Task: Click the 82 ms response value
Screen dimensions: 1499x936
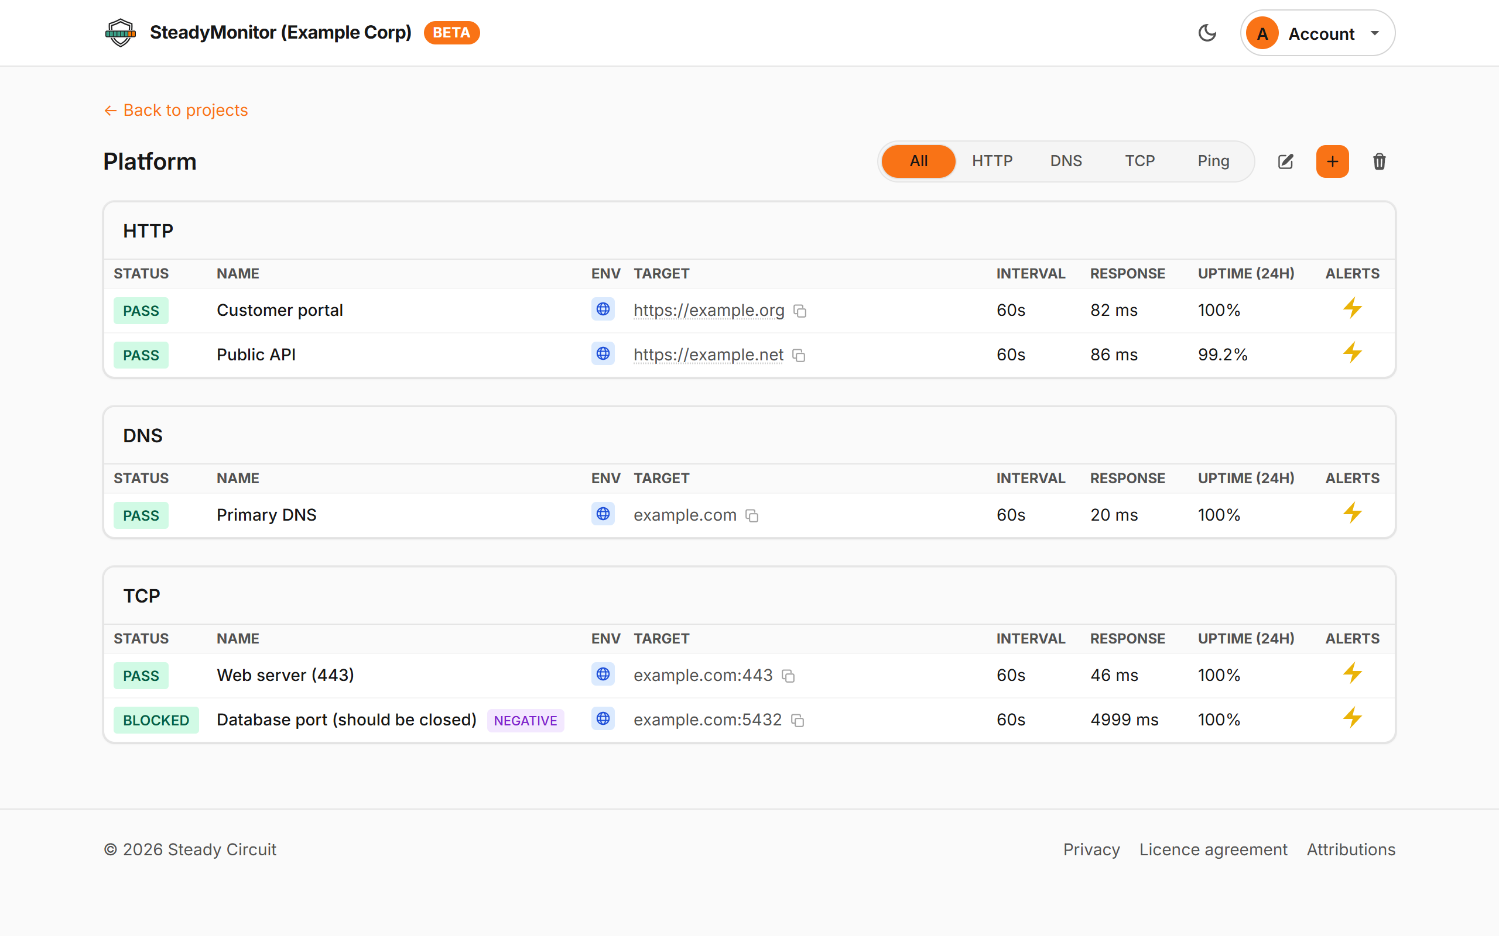Action: click(x=1114, y=310)
